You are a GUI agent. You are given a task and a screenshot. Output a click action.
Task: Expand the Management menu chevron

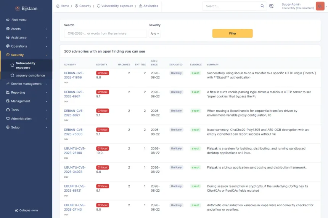point(47,101)
